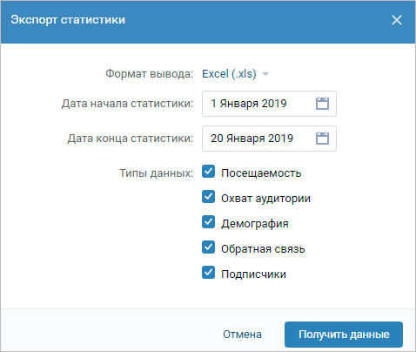Select the 20 Января 2019 date field
Screen dimensions: 416x352
click(269, 139)
